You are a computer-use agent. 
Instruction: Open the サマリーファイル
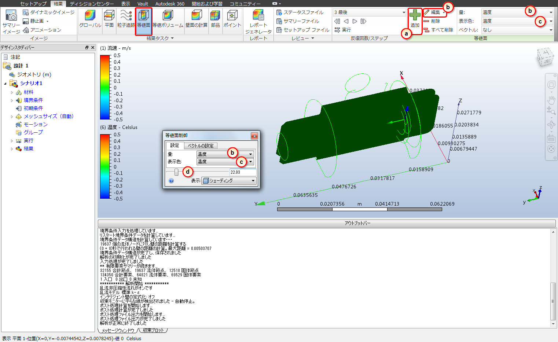pyautogui.click(x=298, y=21)
